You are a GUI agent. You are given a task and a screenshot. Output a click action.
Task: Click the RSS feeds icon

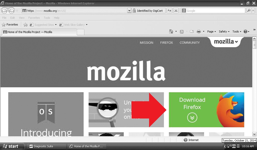(182, 31)
